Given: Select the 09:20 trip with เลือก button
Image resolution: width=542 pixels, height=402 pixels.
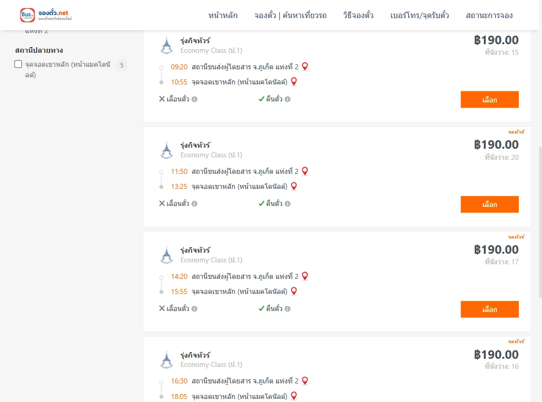Looking at the screenshot, I should click(x=489, y=99).
